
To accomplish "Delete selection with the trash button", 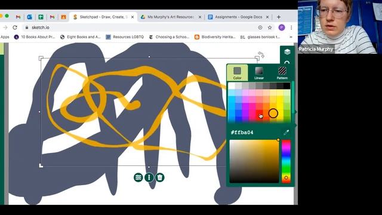I will pyautogui.click(x=160, y=177).
